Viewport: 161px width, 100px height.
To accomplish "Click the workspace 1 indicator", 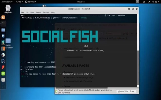I will click(137, 2).
